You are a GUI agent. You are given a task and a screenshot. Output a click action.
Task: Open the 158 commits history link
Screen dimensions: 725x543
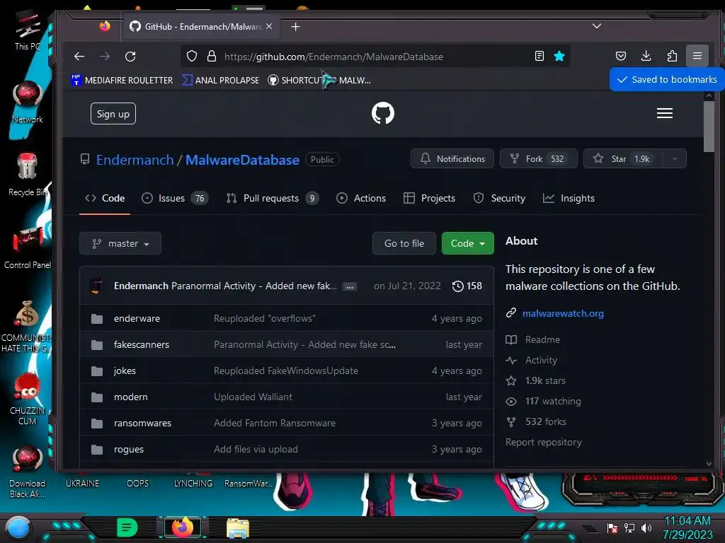467,286
